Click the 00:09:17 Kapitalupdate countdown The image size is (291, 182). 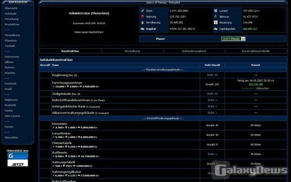coord(250,29)
